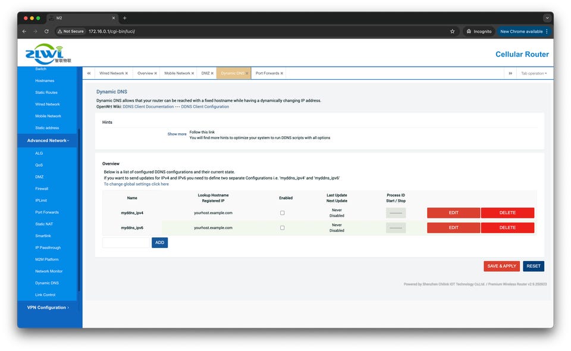The width and height of the screenshot is (571, 351).
Task: Click the browser address bar URL
Action: click(112, 32)
